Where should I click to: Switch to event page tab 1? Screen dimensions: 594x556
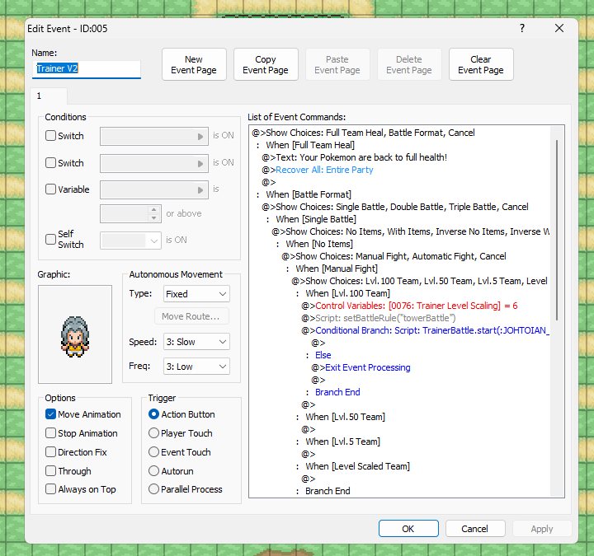(x=38, y=96)
